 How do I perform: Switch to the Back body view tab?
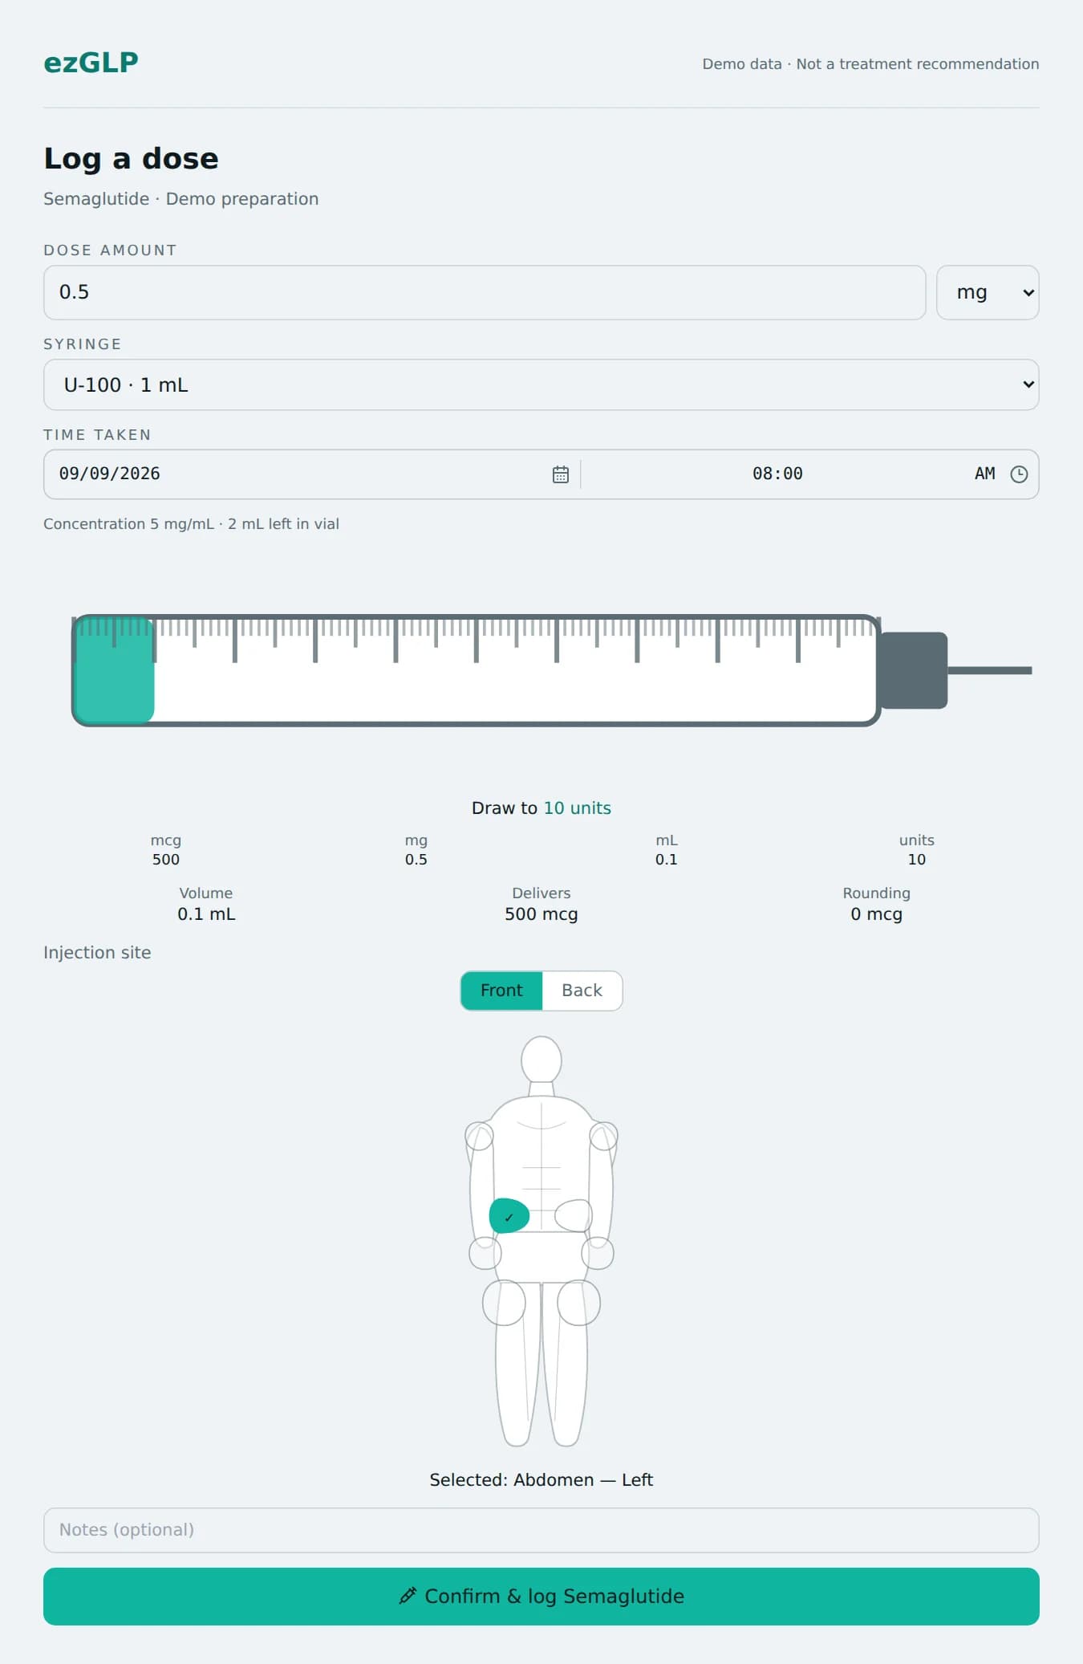[582, 991]
